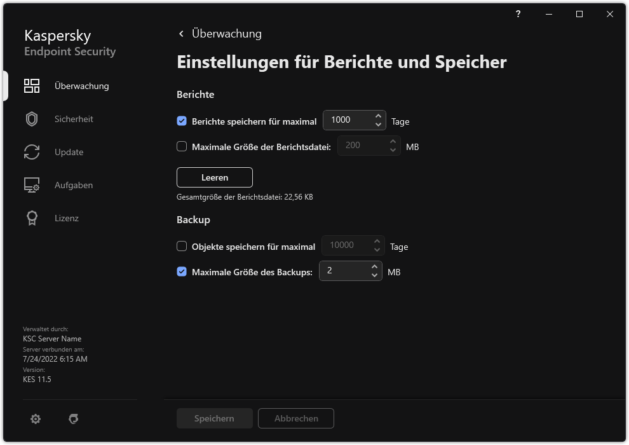Disable Berichte speichern für maximal checkbox
The width and height of the screenshot is (629, 445).
[x=181, y=121]
